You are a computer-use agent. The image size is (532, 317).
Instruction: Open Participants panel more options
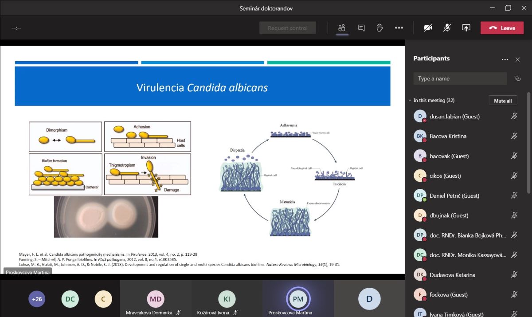pos(505,59)
